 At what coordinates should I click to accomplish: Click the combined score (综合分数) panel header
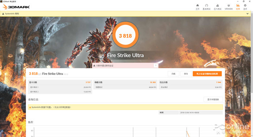click(190, 82)
